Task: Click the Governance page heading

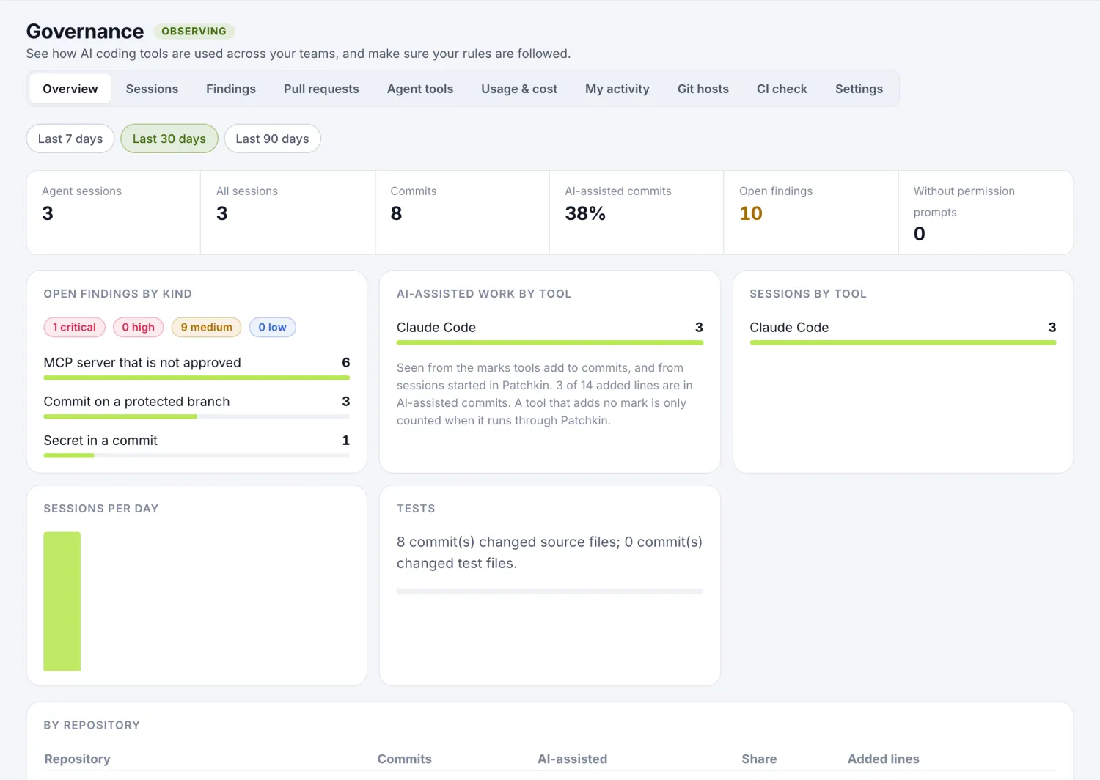Action: pyautogui.click(x=85, y=32)
